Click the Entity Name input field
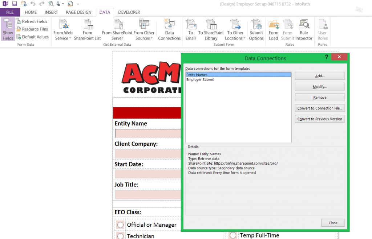The height and width of the screenshot is (239, 372). (148, 133)
